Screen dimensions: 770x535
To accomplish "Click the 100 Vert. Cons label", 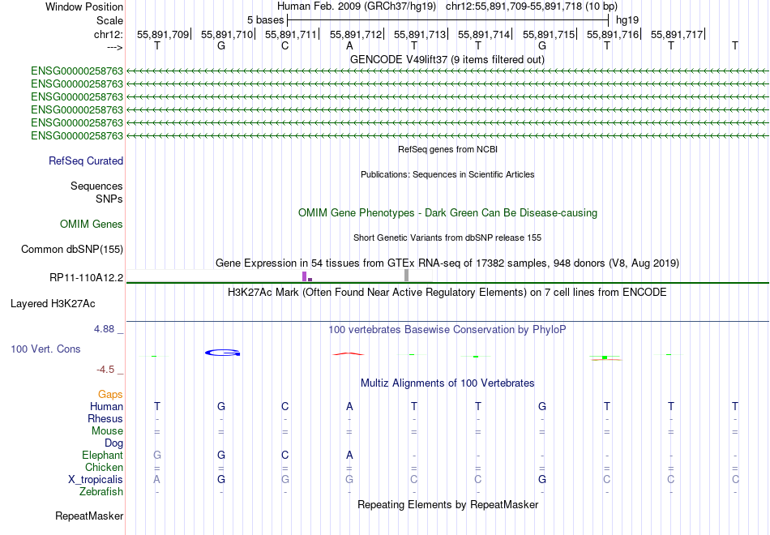I will [45, 349].
